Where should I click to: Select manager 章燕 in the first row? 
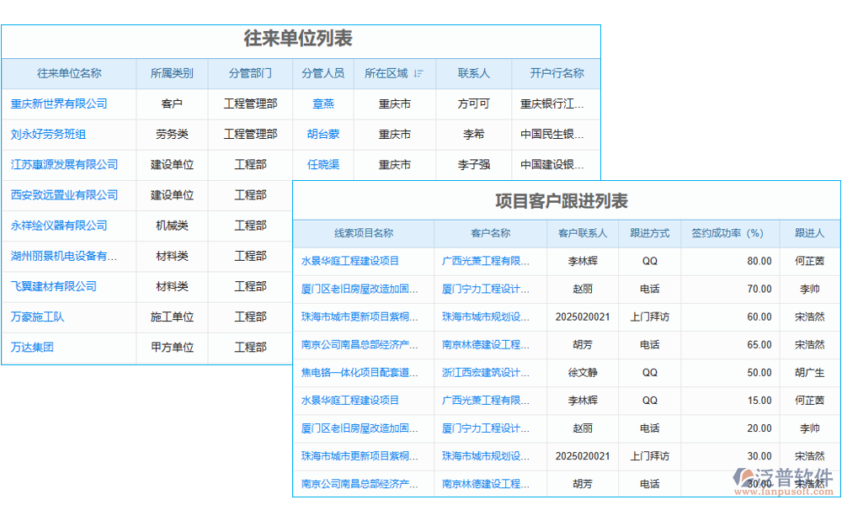(323, 104)
